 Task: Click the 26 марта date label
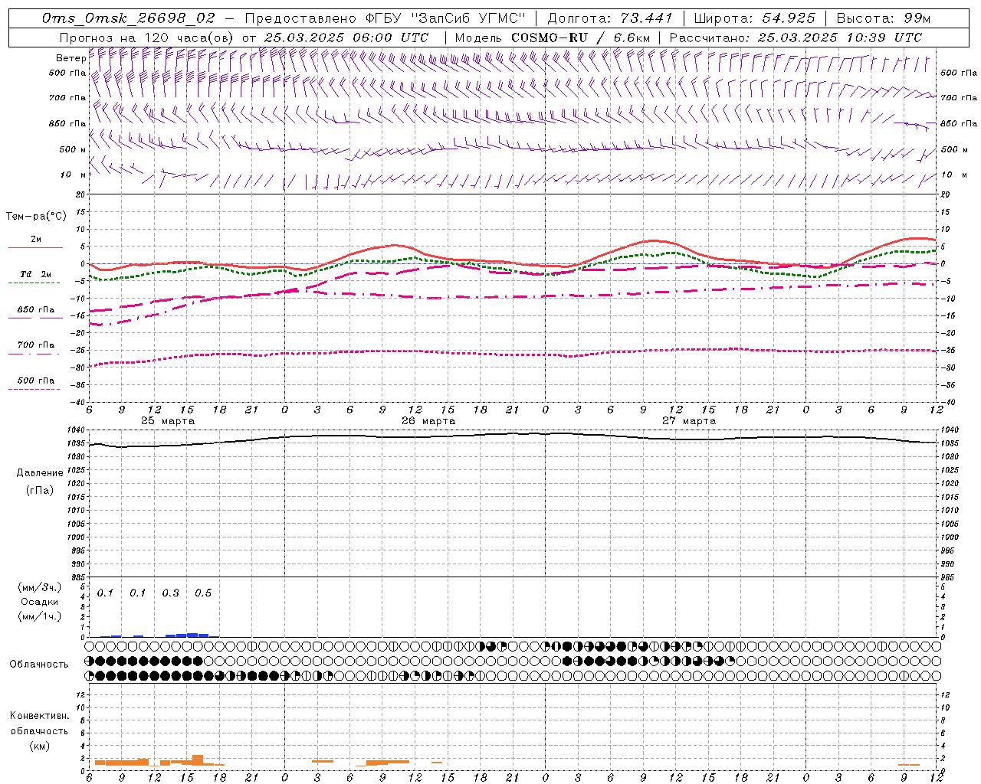428,421
